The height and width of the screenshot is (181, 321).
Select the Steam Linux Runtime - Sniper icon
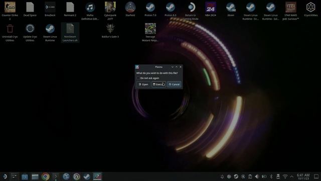(x=251, y=8)
